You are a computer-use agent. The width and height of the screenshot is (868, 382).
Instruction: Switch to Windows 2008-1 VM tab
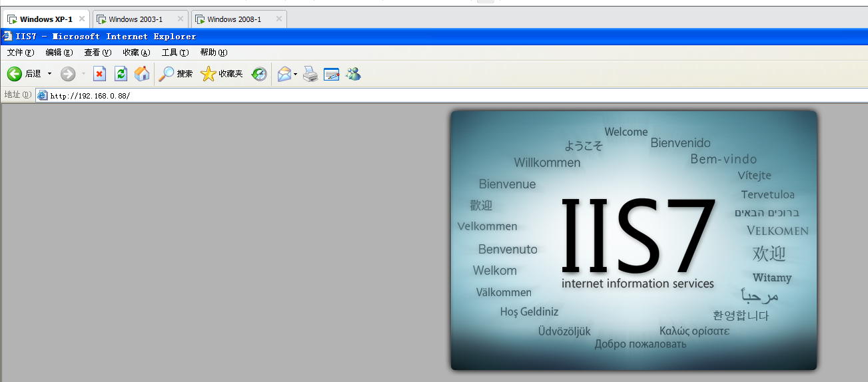tap(238, 19)
